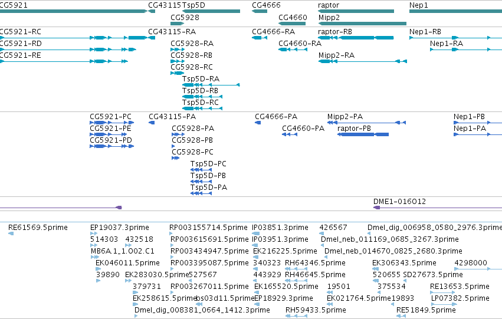Viewport: 502px width, 319px height.
Task: Click the CG4666 gene label
Action: pos(266,5)
